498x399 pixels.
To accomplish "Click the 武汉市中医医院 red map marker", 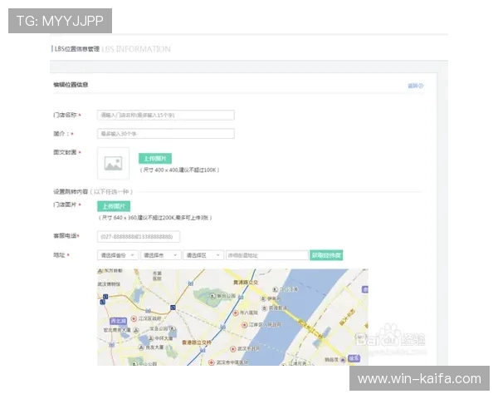I will [x=212, y=362].
